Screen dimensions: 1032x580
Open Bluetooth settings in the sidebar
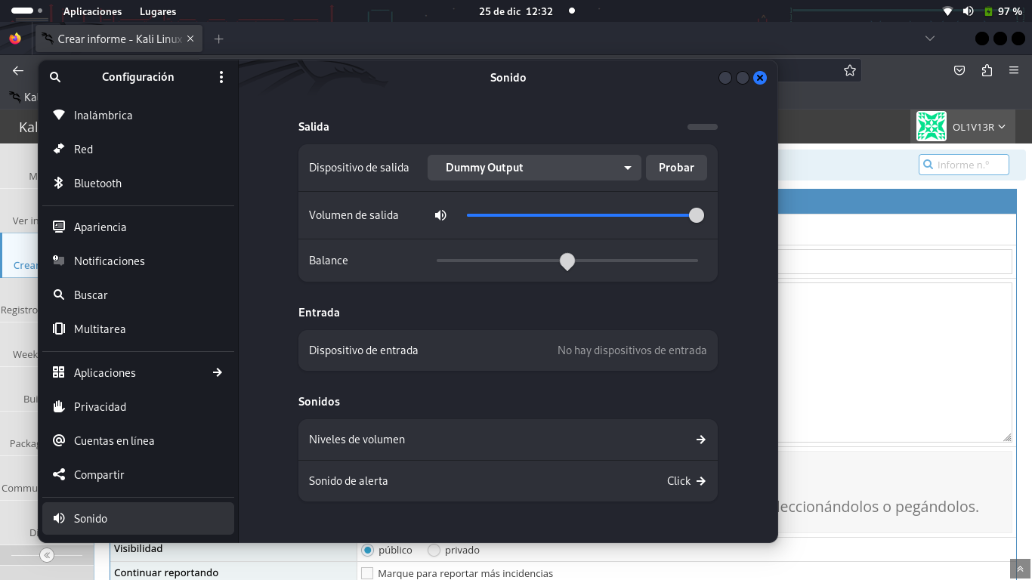click(97, 184)
